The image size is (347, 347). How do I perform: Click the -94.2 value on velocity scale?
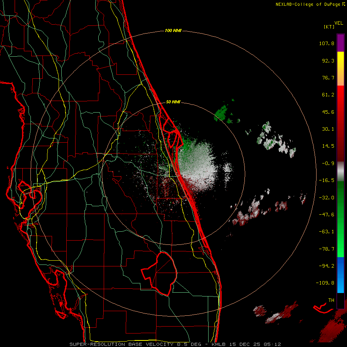(x=327, y=266)
